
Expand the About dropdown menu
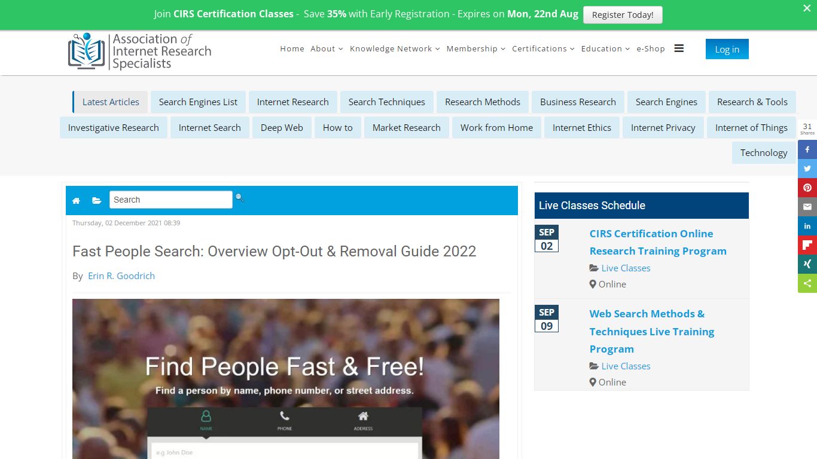(x=327, y=48)
